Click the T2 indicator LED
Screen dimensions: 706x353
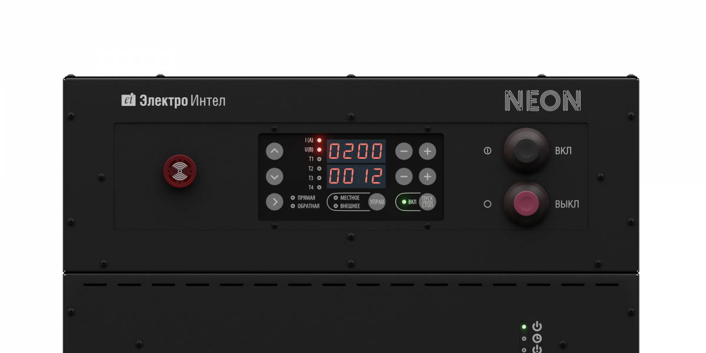(319, 168)
